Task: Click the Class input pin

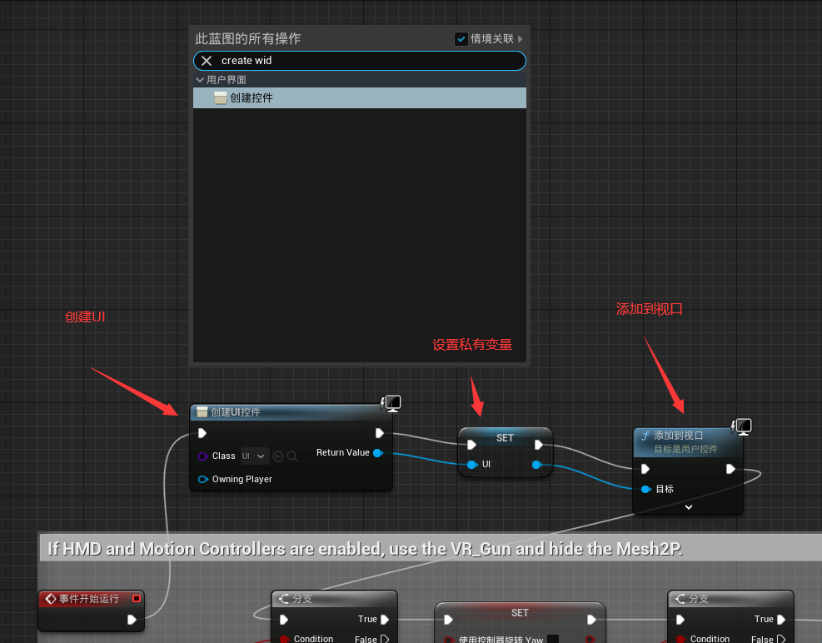Action: tap(202, 456)
